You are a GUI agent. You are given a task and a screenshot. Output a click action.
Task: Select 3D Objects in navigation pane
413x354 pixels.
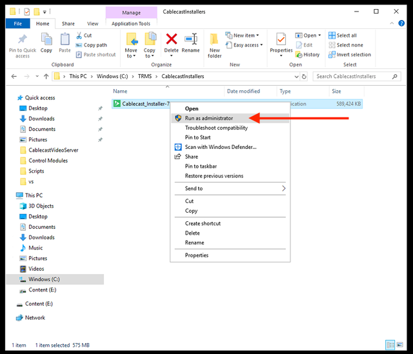[x=41, y=206]
